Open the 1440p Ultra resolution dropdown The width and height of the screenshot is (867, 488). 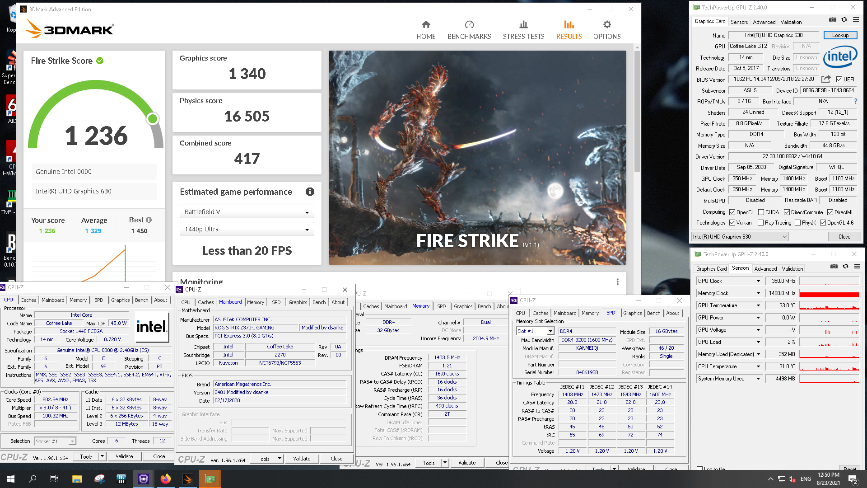click(x=247, y=229)
